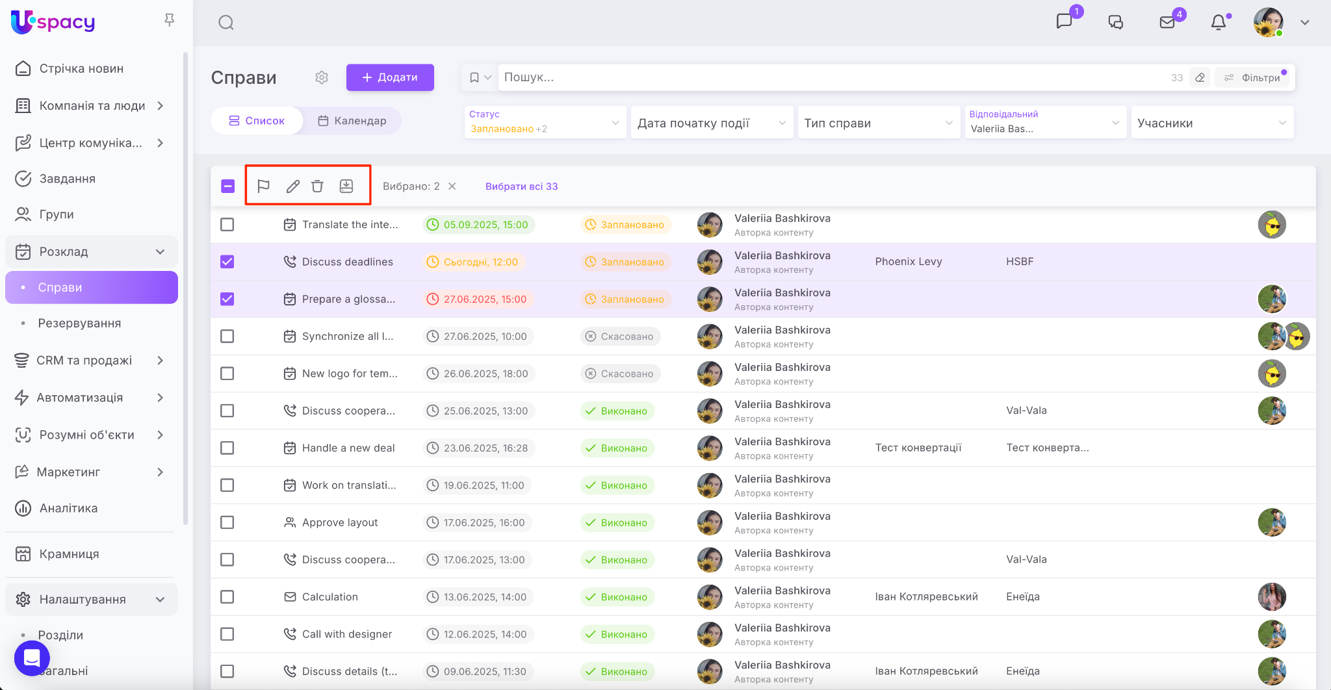Open the notifications bell icon
The height and width of the screenshot is (690, 1331).
[x=1219, y=23]
